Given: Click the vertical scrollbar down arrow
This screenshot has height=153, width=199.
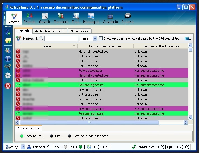Looking at the screenshot, I should pos(190,118).
